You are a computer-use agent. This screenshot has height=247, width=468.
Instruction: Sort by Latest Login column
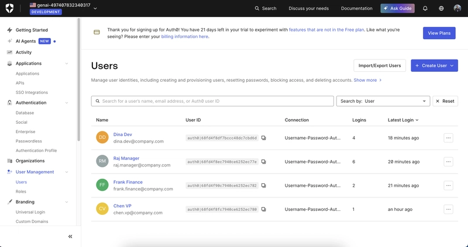click(402, 120)
